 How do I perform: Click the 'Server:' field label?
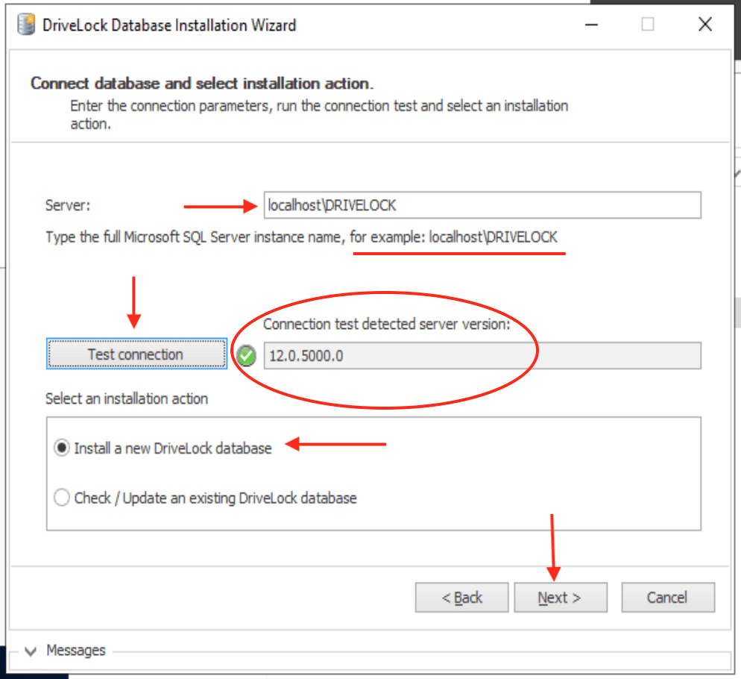point(68,206)
